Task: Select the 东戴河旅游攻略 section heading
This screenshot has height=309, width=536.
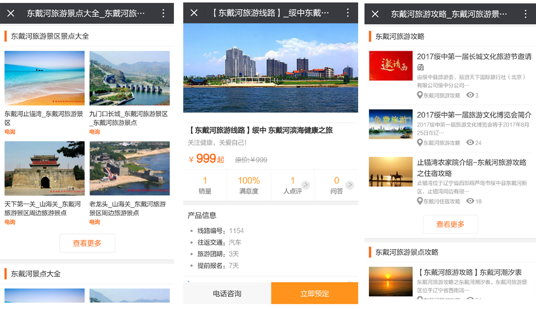Action: click(400, 36)
